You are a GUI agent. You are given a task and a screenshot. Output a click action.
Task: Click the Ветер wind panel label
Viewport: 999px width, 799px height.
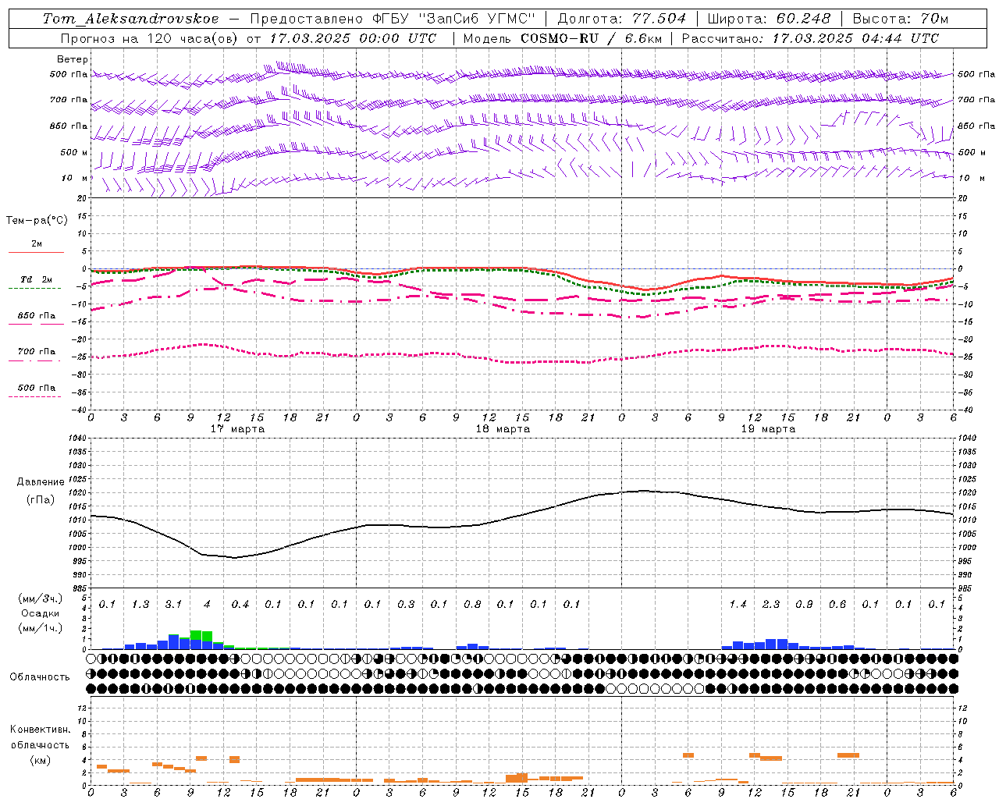(x=73, y=59)
